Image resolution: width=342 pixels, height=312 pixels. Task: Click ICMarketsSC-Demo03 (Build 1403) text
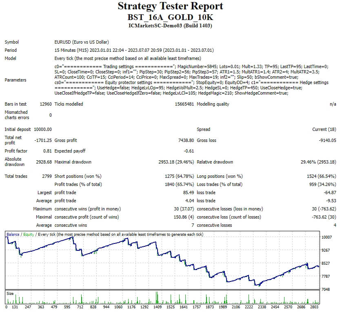pos(170,26)
